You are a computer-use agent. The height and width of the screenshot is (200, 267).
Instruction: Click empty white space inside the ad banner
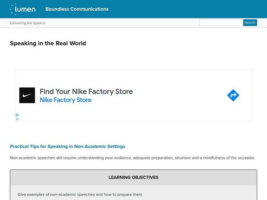coord(167,110)
